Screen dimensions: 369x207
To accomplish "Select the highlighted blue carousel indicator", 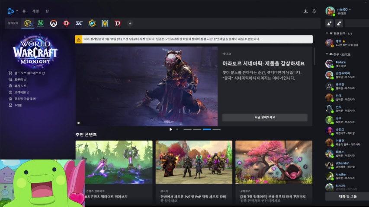I will tap(207, 129).
